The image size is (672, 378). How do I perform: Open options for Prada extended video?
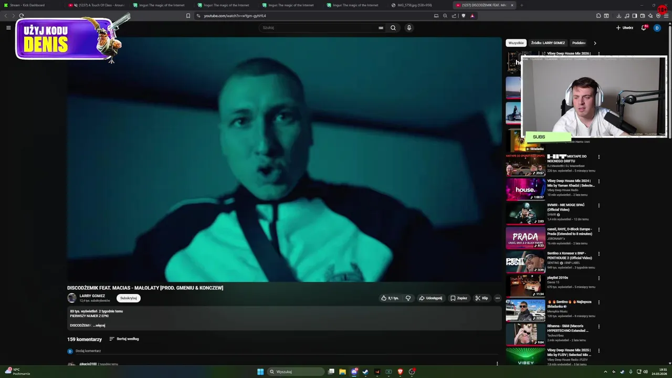point(598,229)
